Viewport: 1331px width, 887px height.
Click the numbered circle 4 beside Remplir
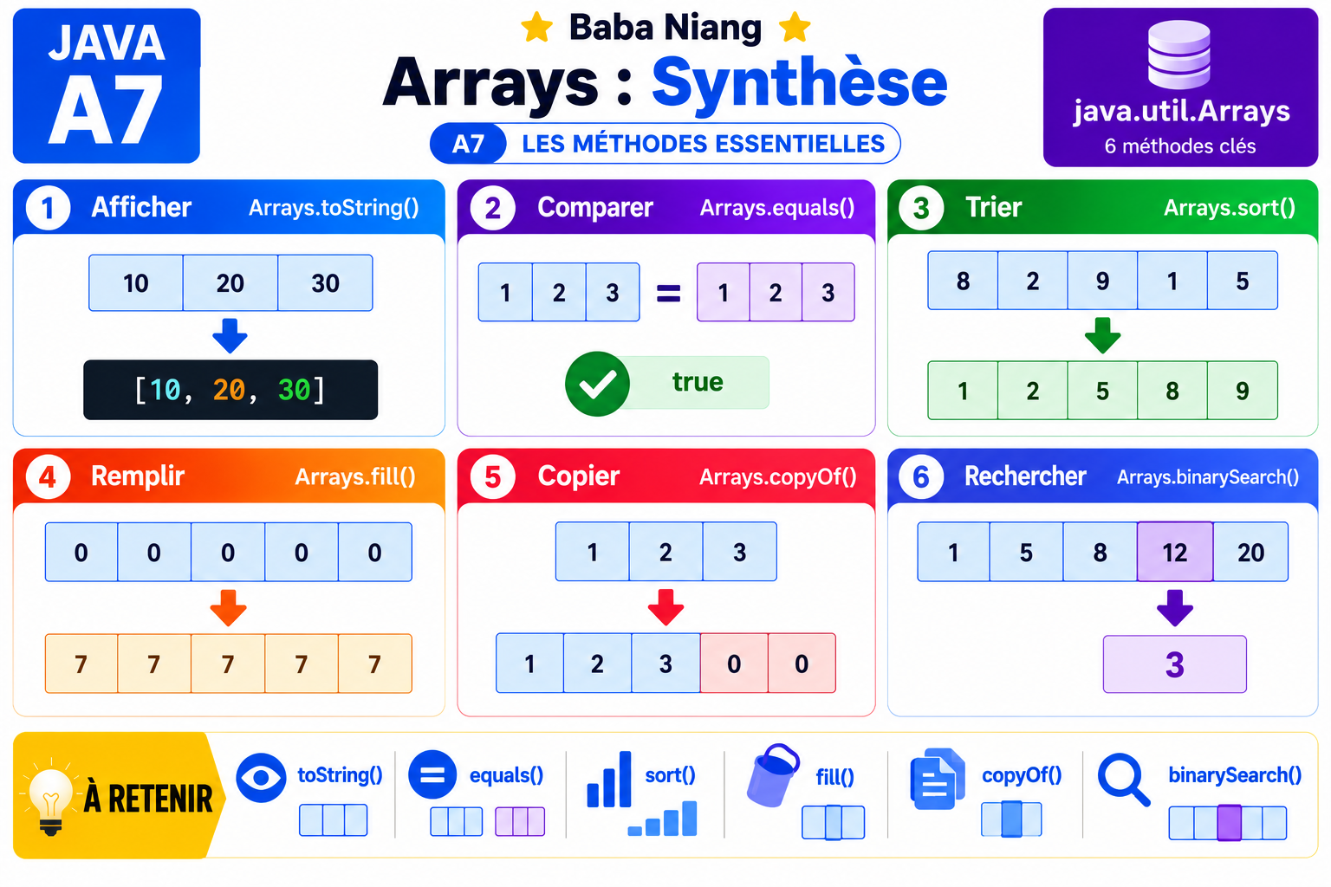click(48, 476)
